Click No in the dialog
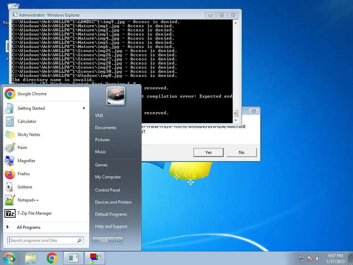This screenshot has height=265, width=353. [242, 152]
